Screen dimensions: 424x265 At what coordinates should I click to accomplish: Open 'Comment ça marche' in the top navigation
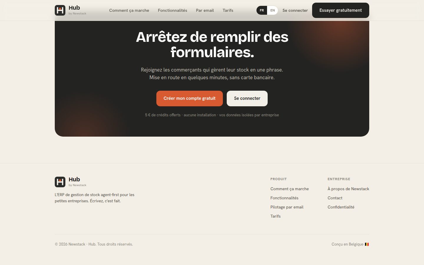(x=129, y=10)
